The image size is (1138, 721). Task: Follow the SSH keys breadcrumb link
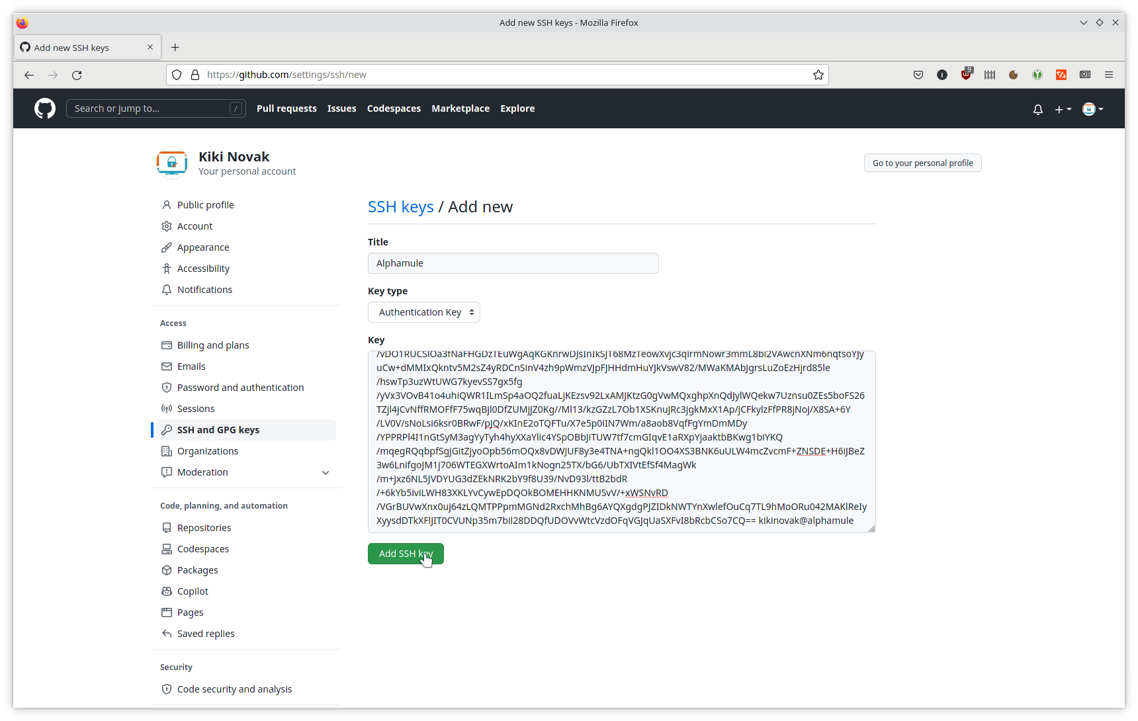coord(400,207)
